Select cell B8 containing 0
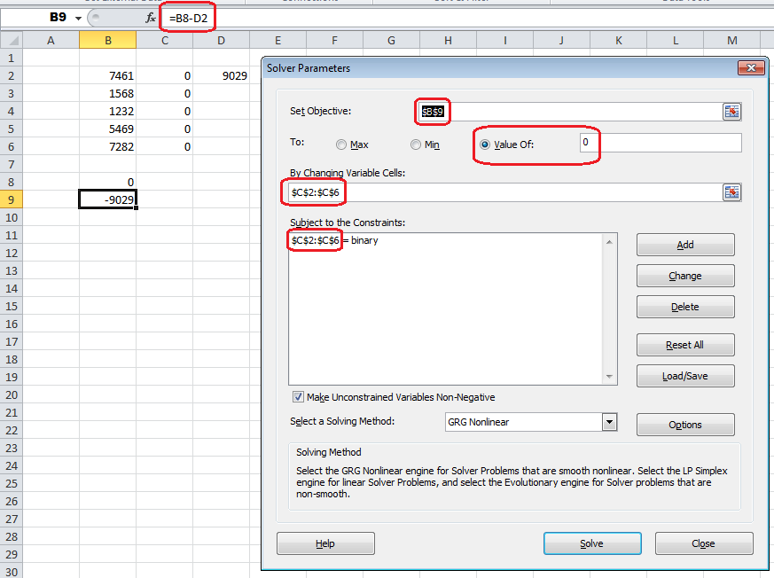The height and width of the screenshot is (578, 774). click(x=107, y=182)
